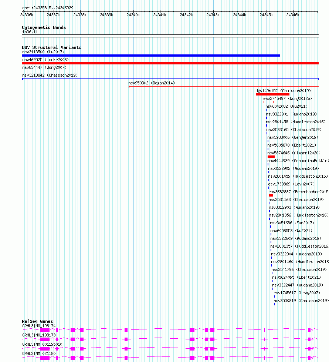Screen dimensions: 329x362
Task: Select nsv3322447 (Audano2019) label
Action: 298,285
